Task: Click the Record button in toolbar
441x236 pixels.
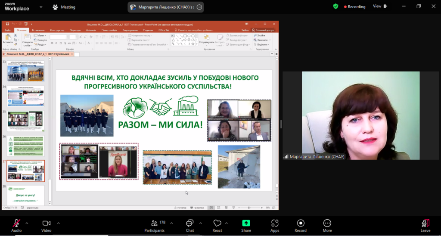Action: tap(301, 225)
